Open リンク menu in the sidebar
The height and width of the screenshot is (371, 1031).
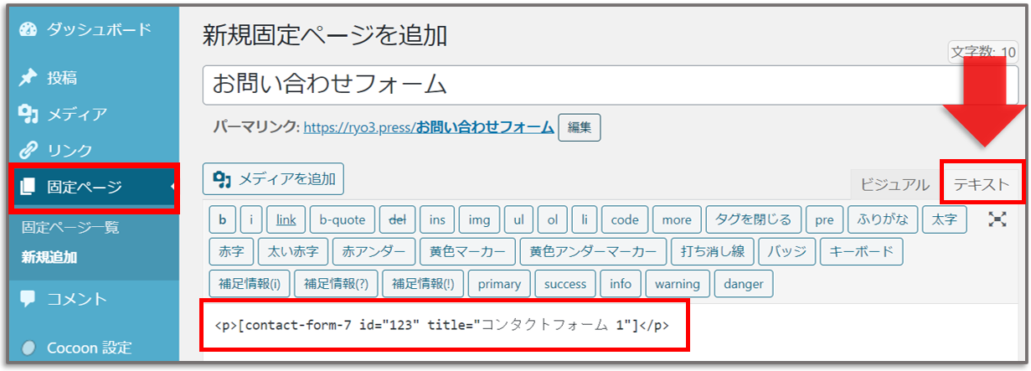click(70, 151)
